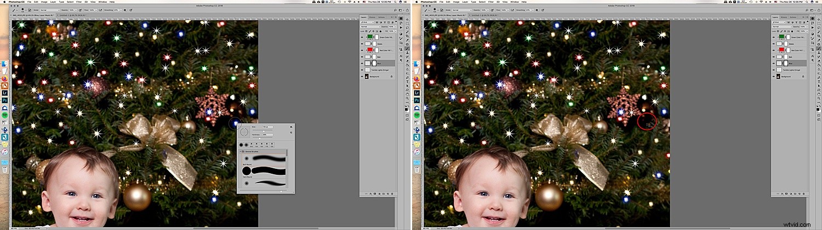Viewport: 822px width, 230px height.
Task: Open Lightroom from the left window dock
Action: (4, 93)
